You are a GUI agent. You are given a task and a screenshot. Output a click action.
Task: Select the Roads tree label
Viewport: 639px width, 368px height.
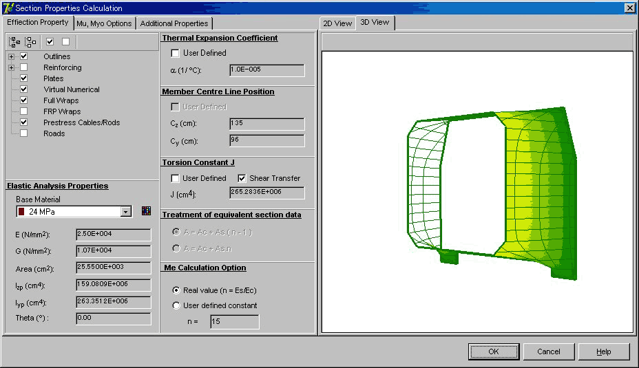click(x=54, y=133)
